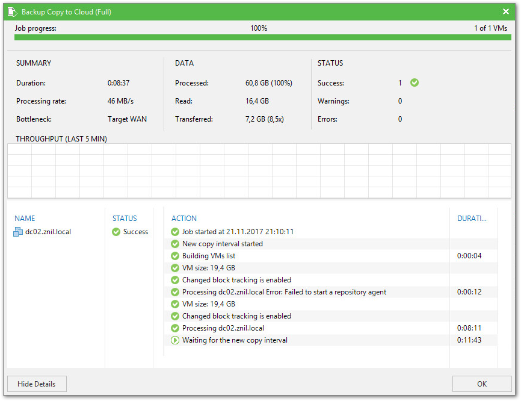Click the icon beside Failed to start repository agent

175,292
